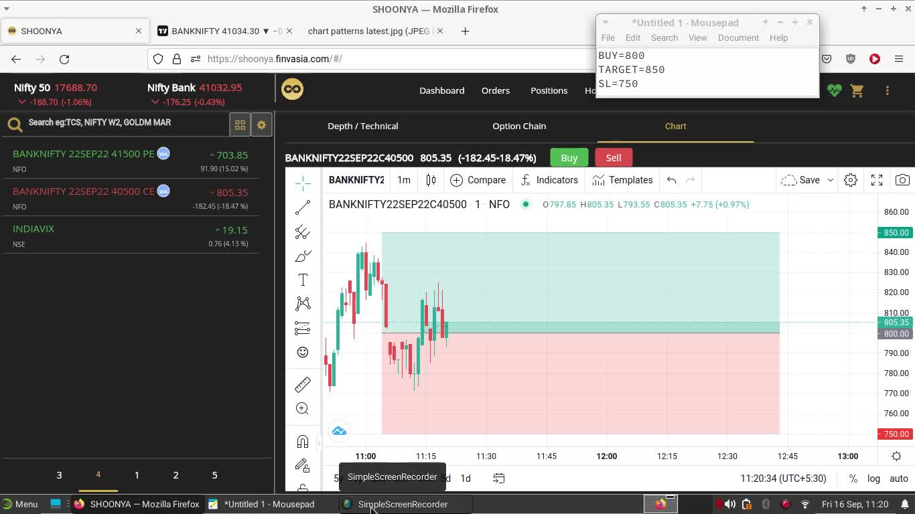Select 1d date range
Image resolution: width=915 pixels, height=514 pixels.
pyautogui.click(x=466, y=479)
